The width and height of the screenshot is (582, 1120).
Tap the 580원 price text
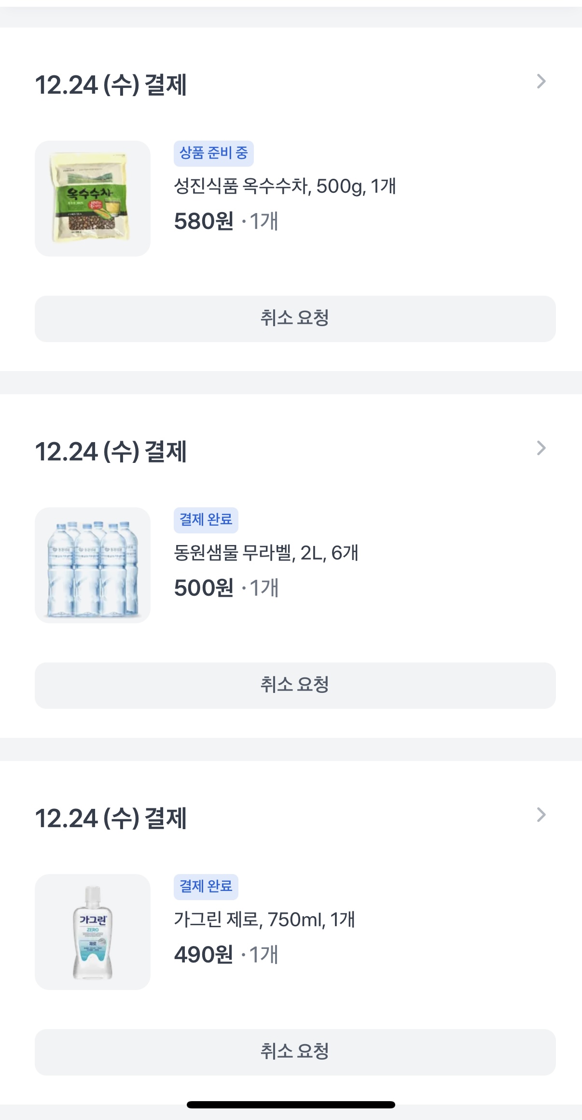[204, 221]
